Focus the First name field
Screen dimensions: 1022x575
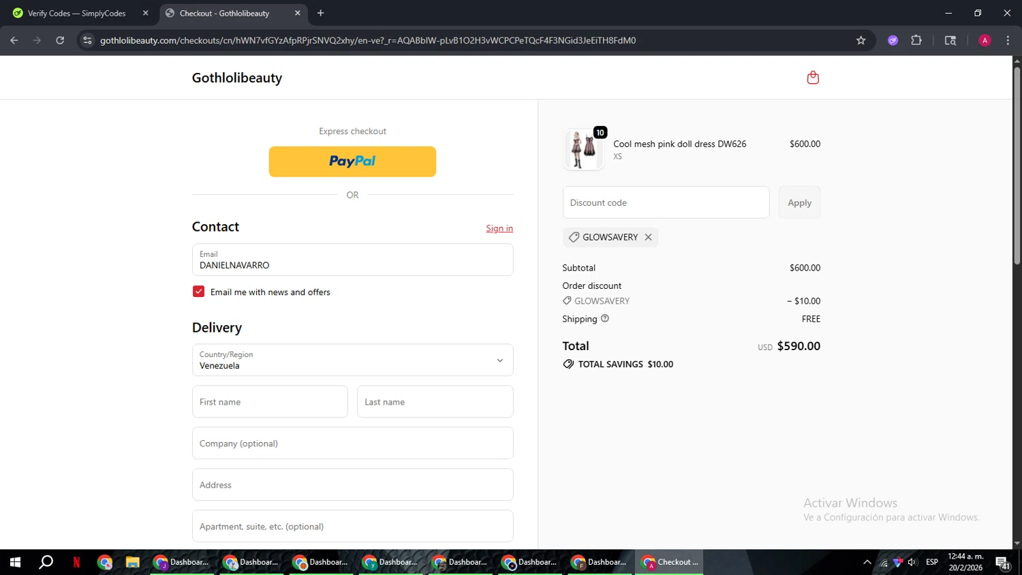[x=270, y=402]
